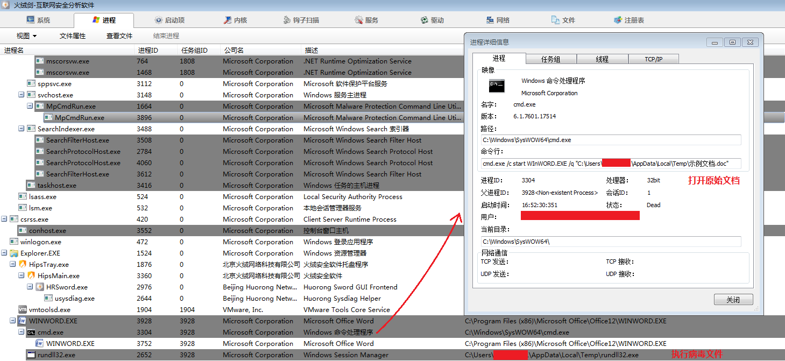Collapse the WINWORD.EXE process tree
Viewport: 785px width, 361px height.
[x=13, y=321]
